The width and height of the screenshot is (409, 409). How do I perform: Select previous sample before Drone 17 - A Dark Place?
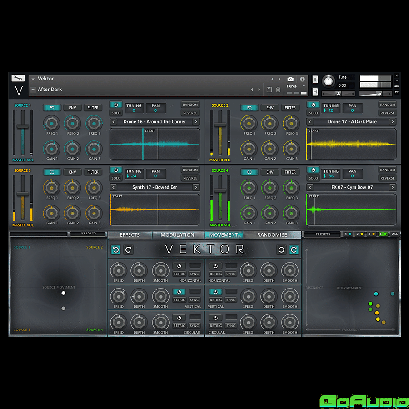[x=310, y=122]
